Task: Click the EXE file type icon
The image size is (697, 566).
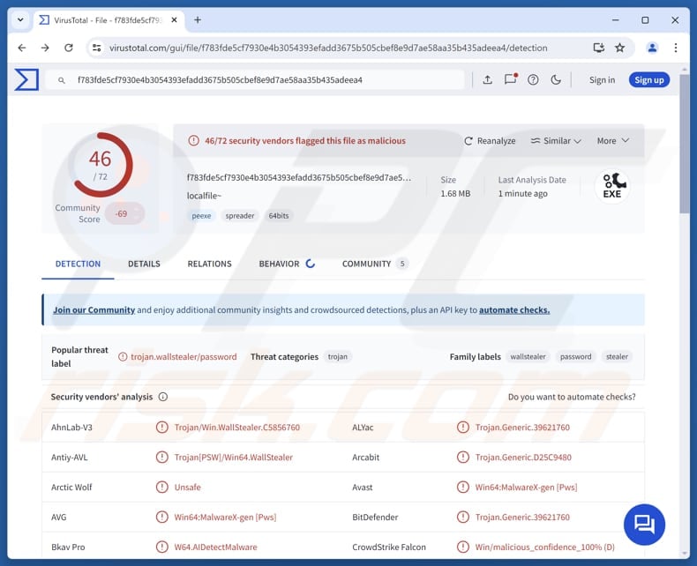Action: 612,186
